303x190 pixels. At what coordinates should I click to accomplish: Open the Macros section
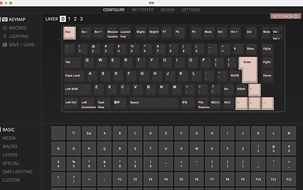point(14,28)
